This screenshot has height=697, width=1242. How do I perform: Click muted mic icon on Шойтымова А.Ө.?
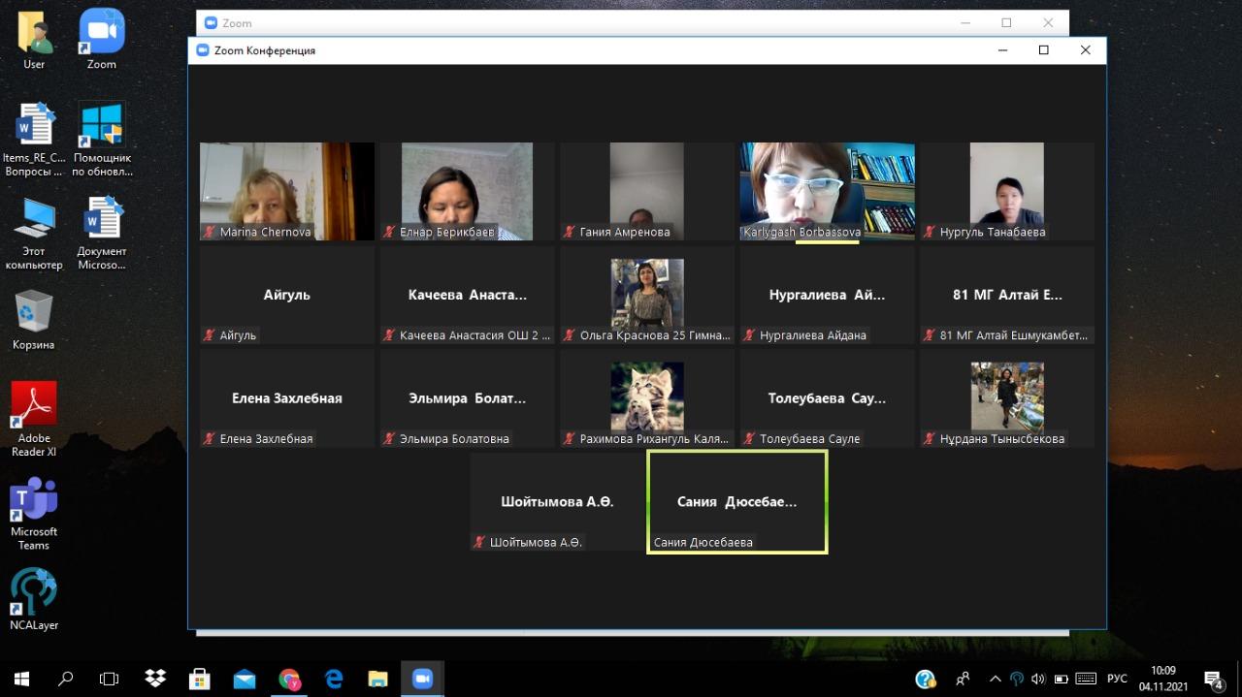click(x=478, y=543)
